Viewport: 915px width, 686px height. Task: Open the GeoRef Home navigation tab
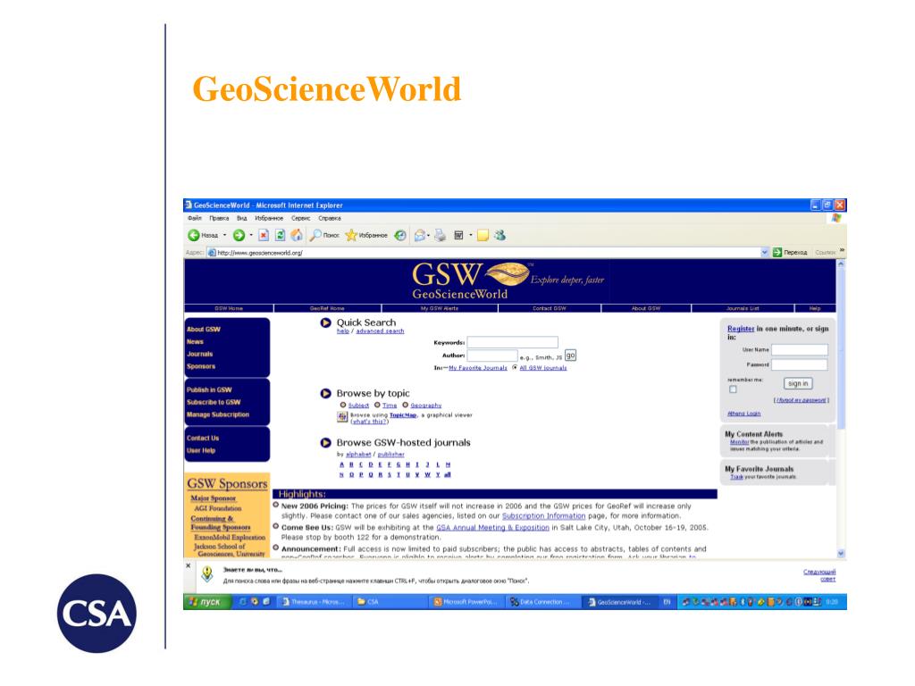[327, 308]
